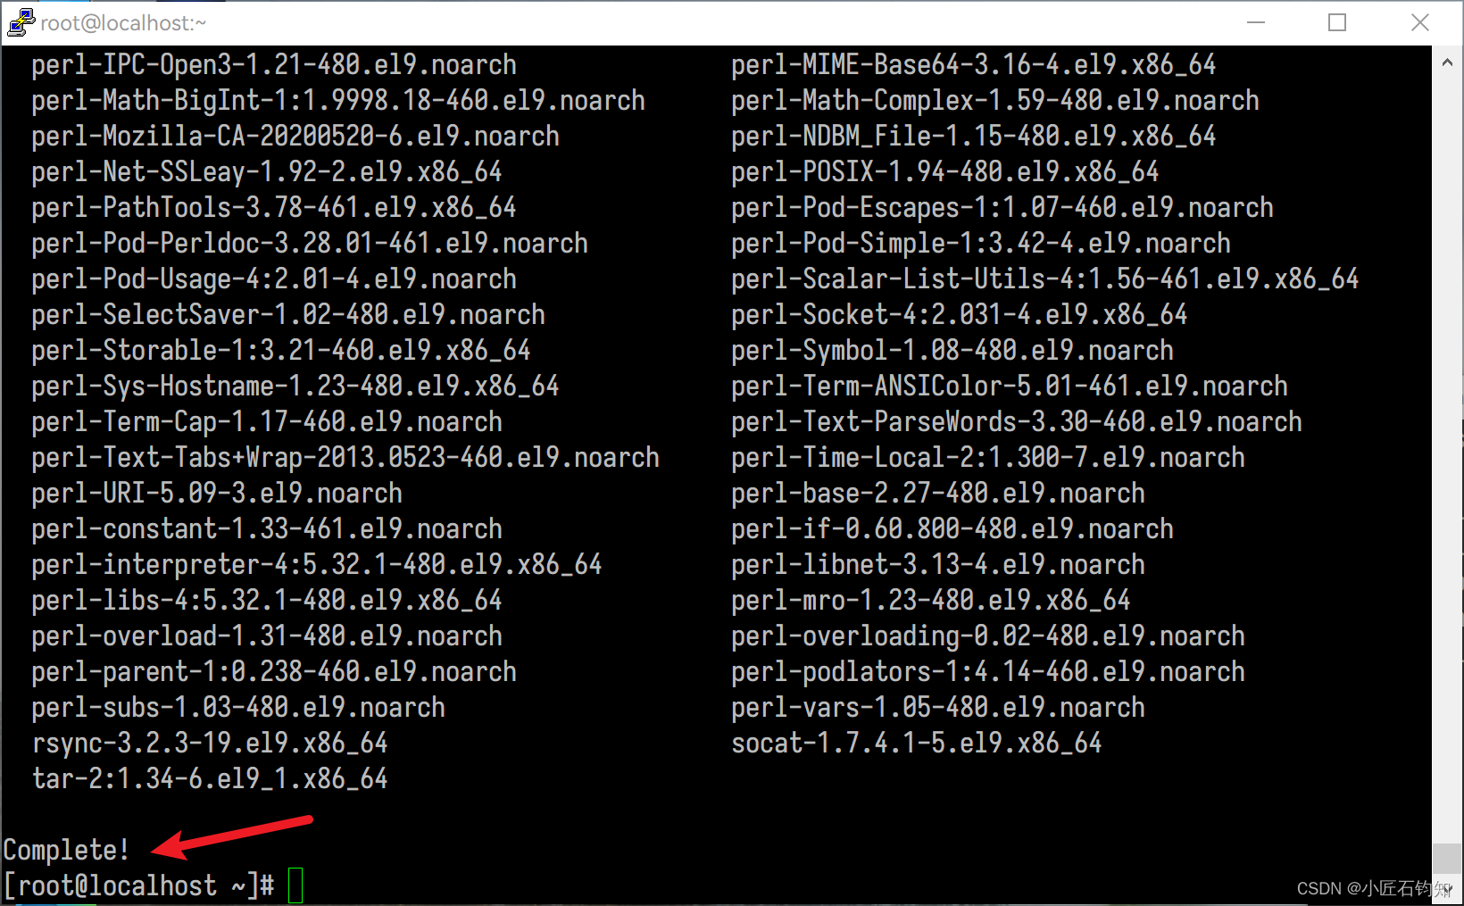Click 'perl-Math-Complex-1.59-480.el9.noarch' entry

click(995, 101)
